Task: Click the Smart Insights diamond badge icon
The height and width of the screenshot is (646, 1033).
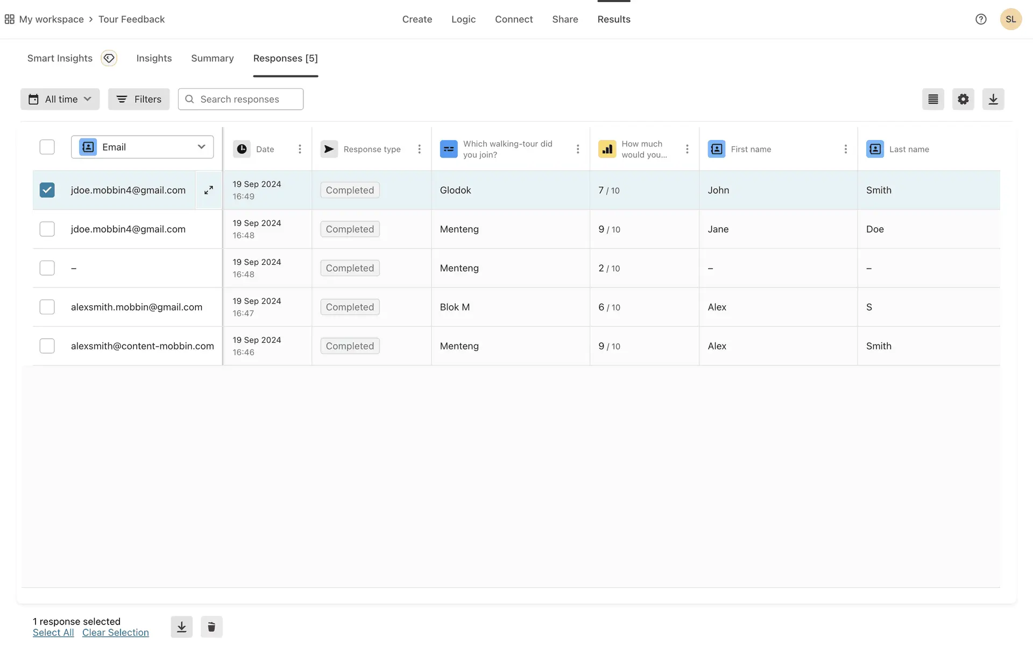Action: pos(109,58)
